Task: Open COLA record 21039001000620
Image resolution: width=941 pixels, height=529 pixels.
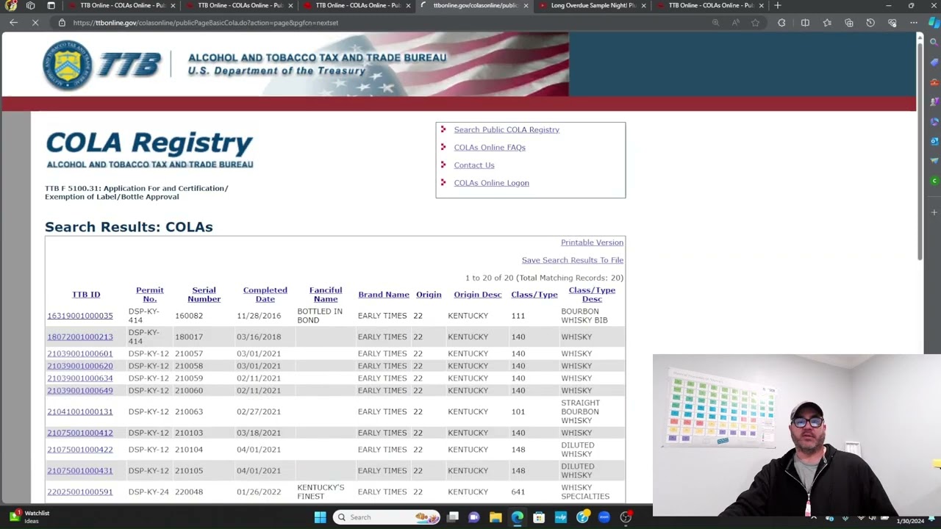Action: click(x=80, y=366)
